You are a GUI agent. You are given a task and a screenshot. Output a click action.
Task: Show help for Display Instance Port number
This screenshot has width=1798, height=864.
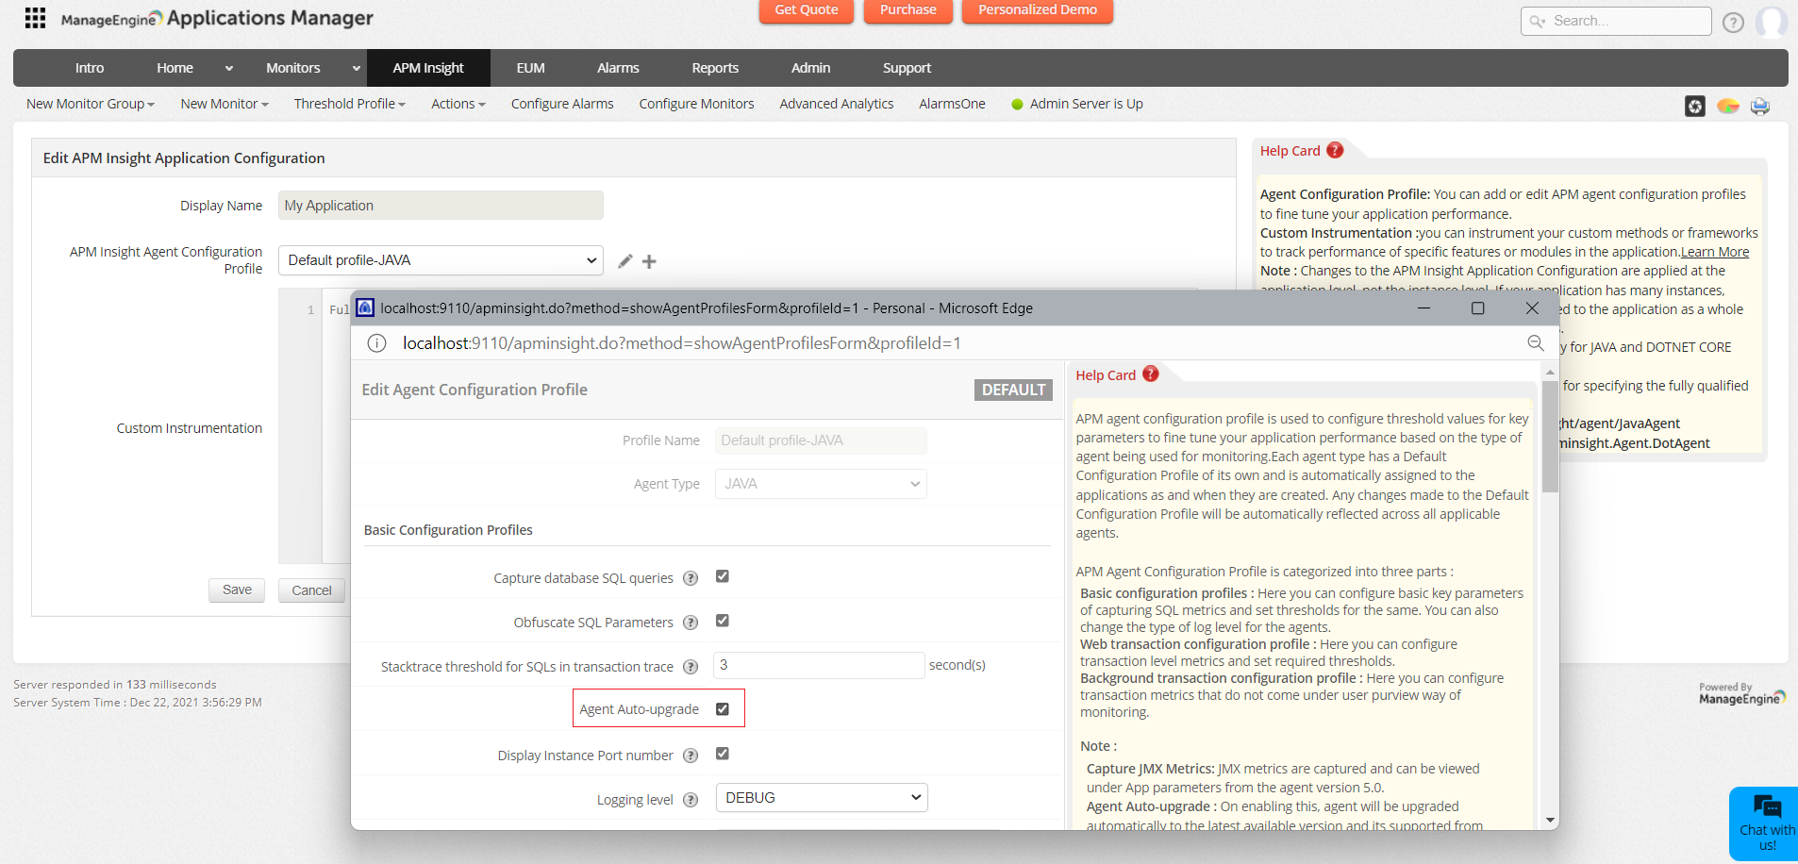[691, 756]
